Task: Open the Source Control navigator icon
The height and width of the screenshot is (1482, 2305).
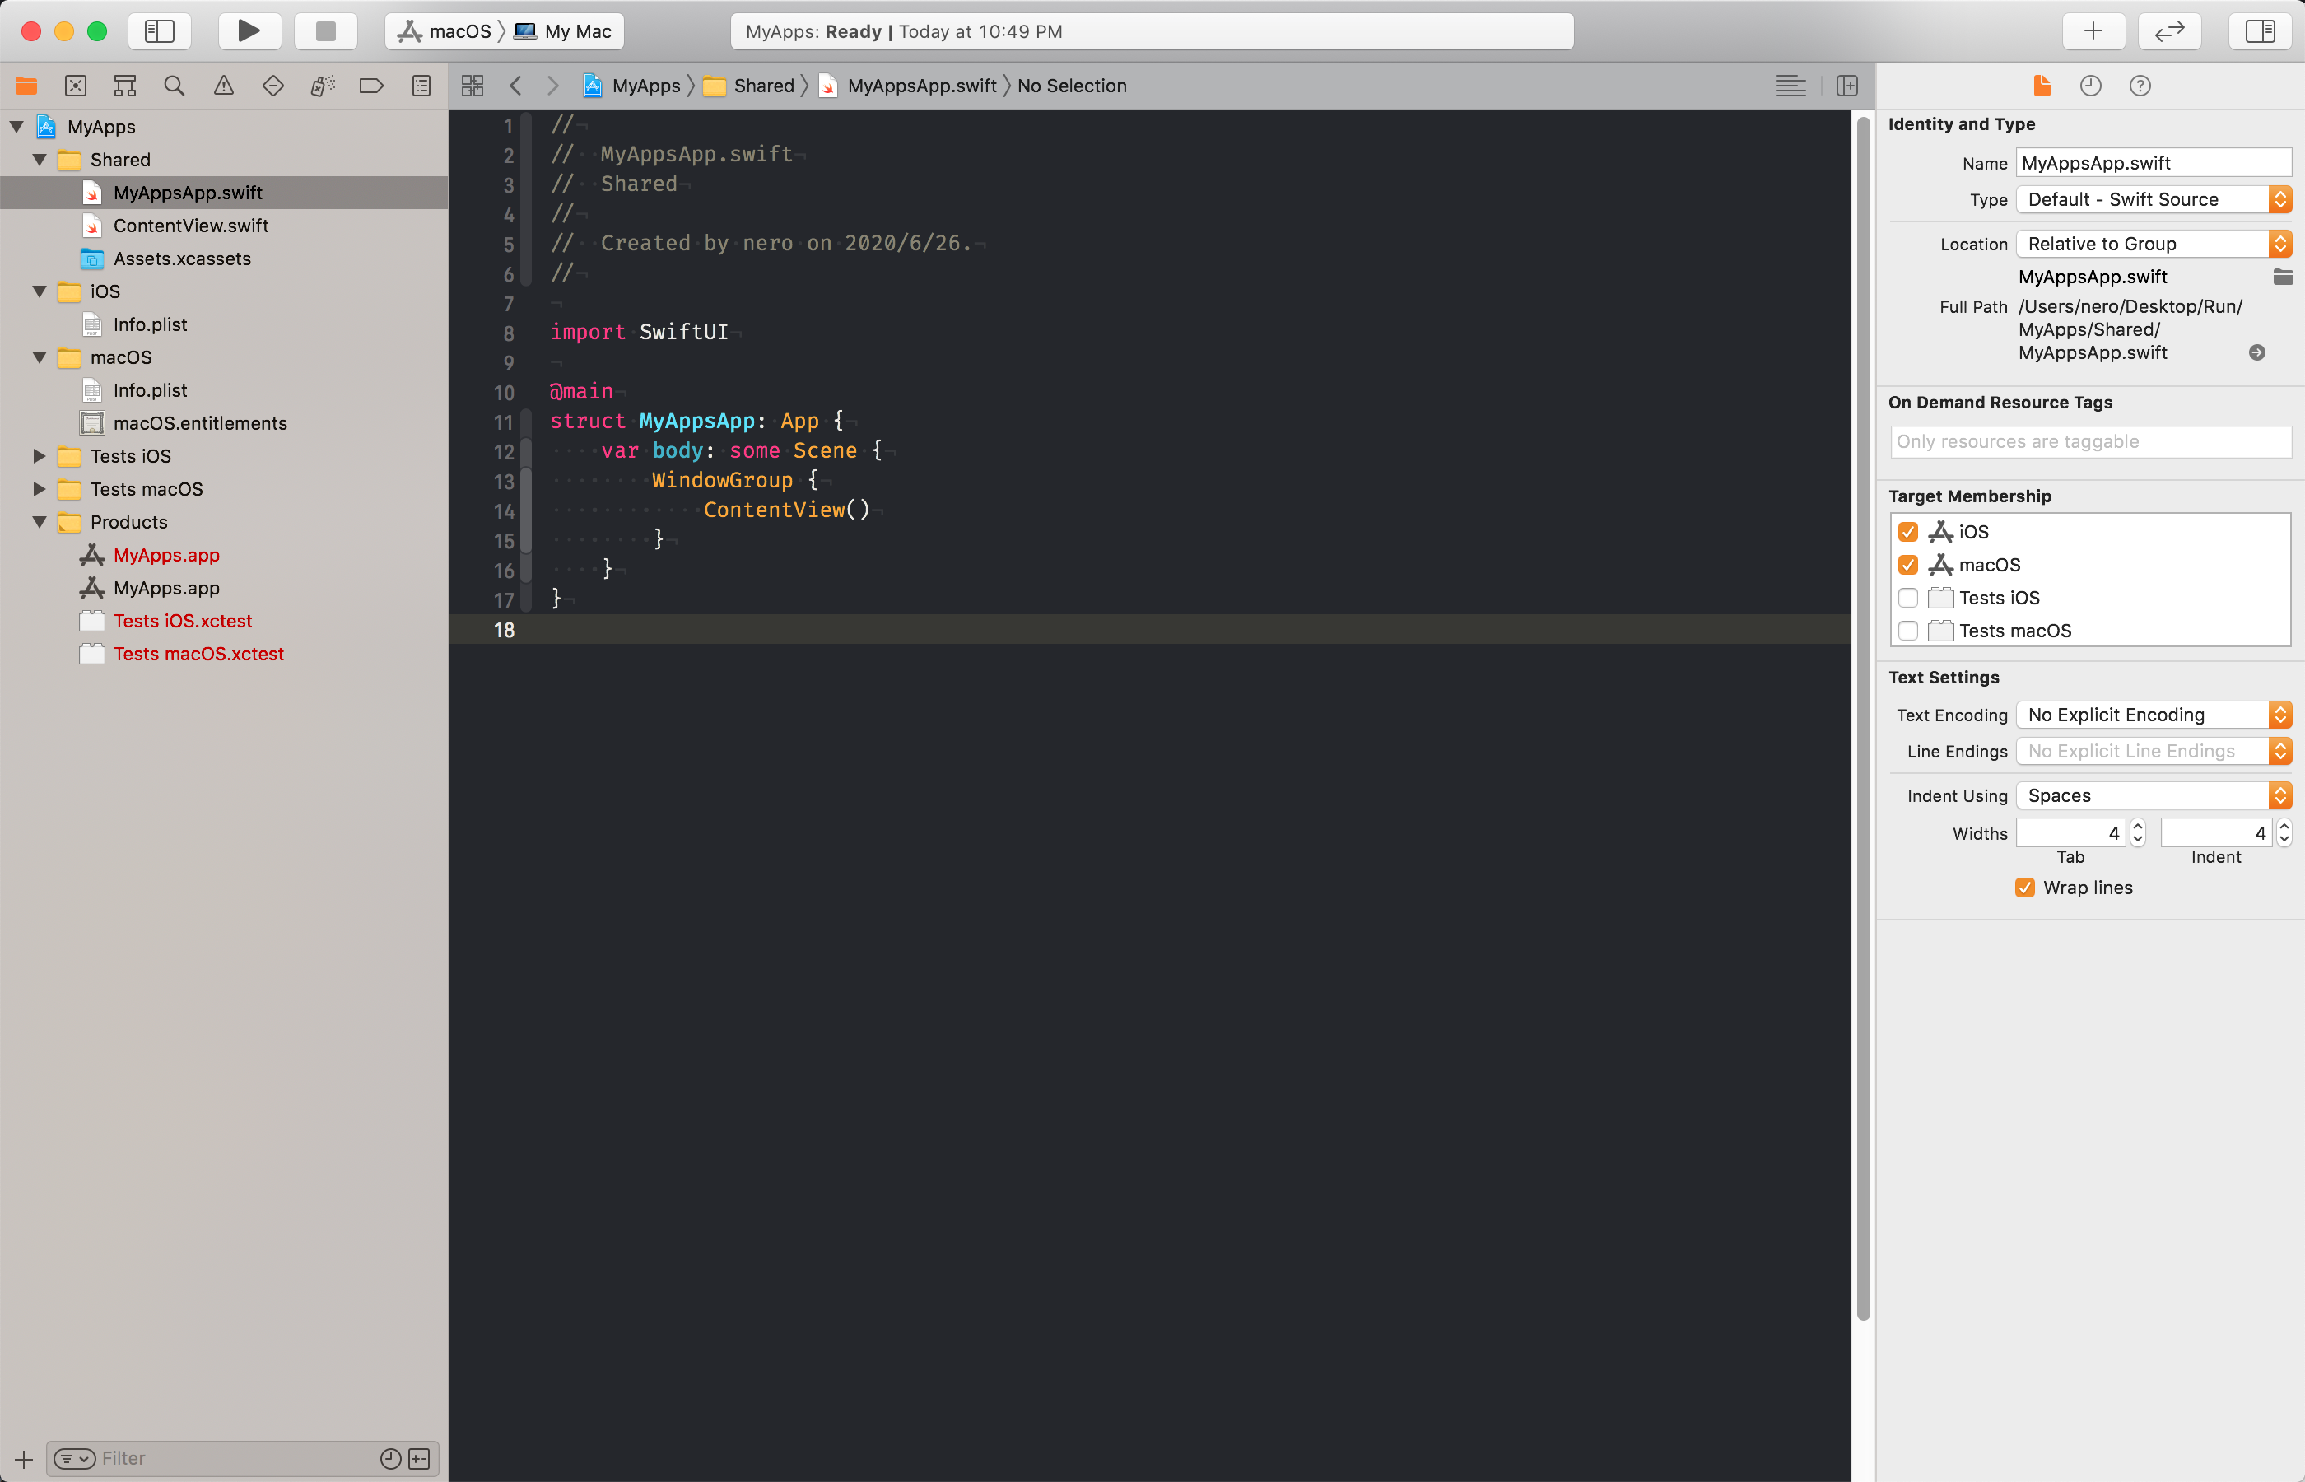Action: 75,86
